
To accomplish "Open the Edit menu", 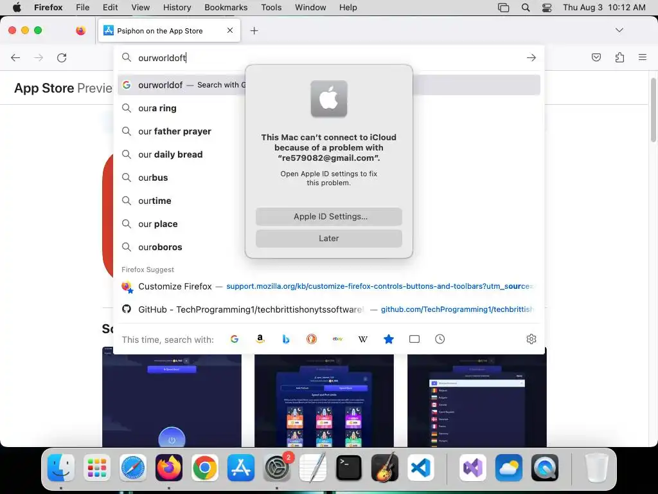I will tap(110, 7).
